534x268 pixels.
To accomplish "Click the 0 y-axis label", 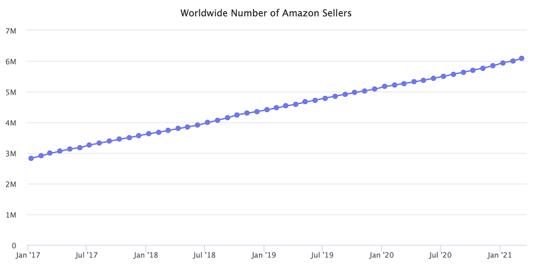I will (14, 245).
